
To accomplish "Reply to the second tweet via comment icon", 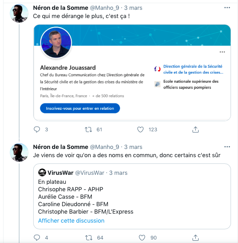I will (37, 238).
